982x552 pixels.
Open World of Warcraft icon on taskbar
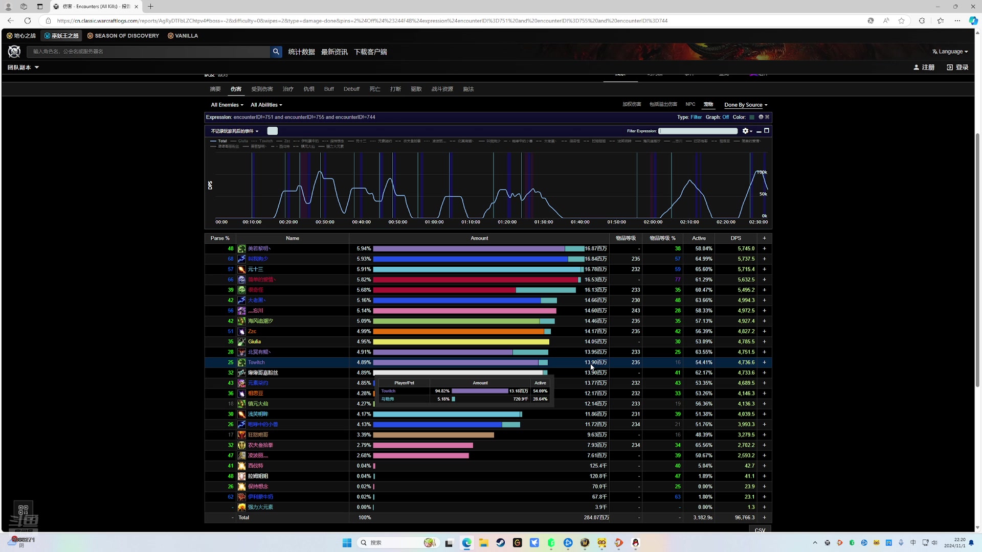[585, 543]
